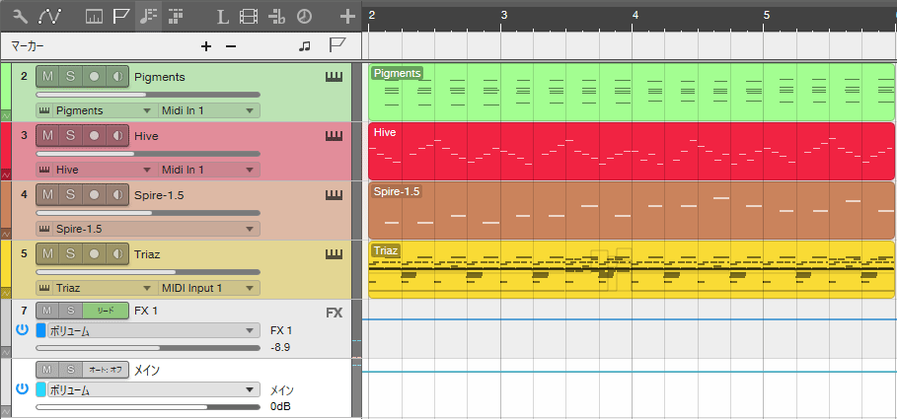Click the FX icon on FX 1 track
The height and width of the screenshot is (419, 897).
pyautogui.click(x=335, y=313)
